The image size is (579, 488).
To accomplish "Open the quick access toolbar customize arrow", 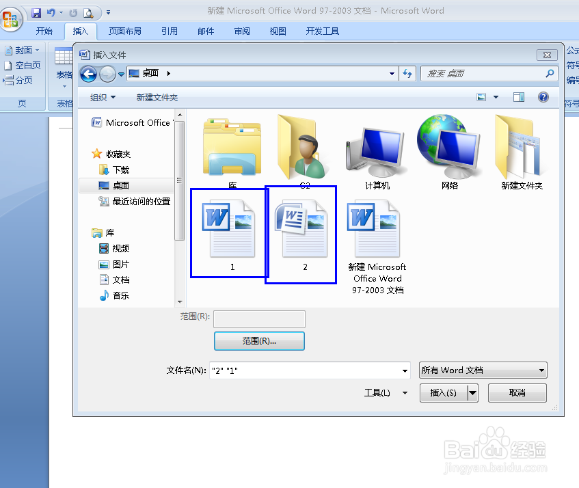I will [x=108, y=12].
